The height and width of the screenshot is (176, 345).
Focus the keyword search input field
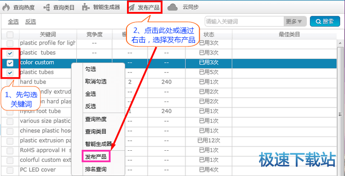(244, 22)
